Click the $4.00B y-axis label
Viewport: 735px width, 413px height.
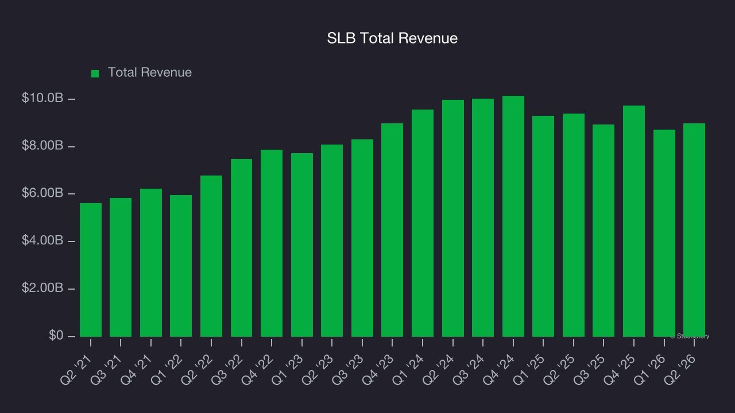click(x=42, y=241)
